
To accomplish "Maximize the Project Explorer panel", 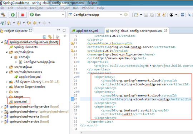I will tap(64, 30).
